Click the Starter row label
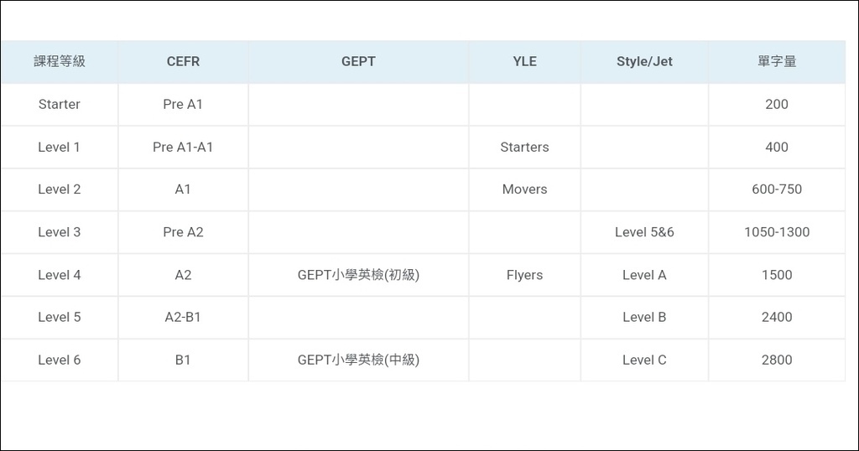Image resolution: width=859 pixels, height=451 pixels. (x=60, y=104)
